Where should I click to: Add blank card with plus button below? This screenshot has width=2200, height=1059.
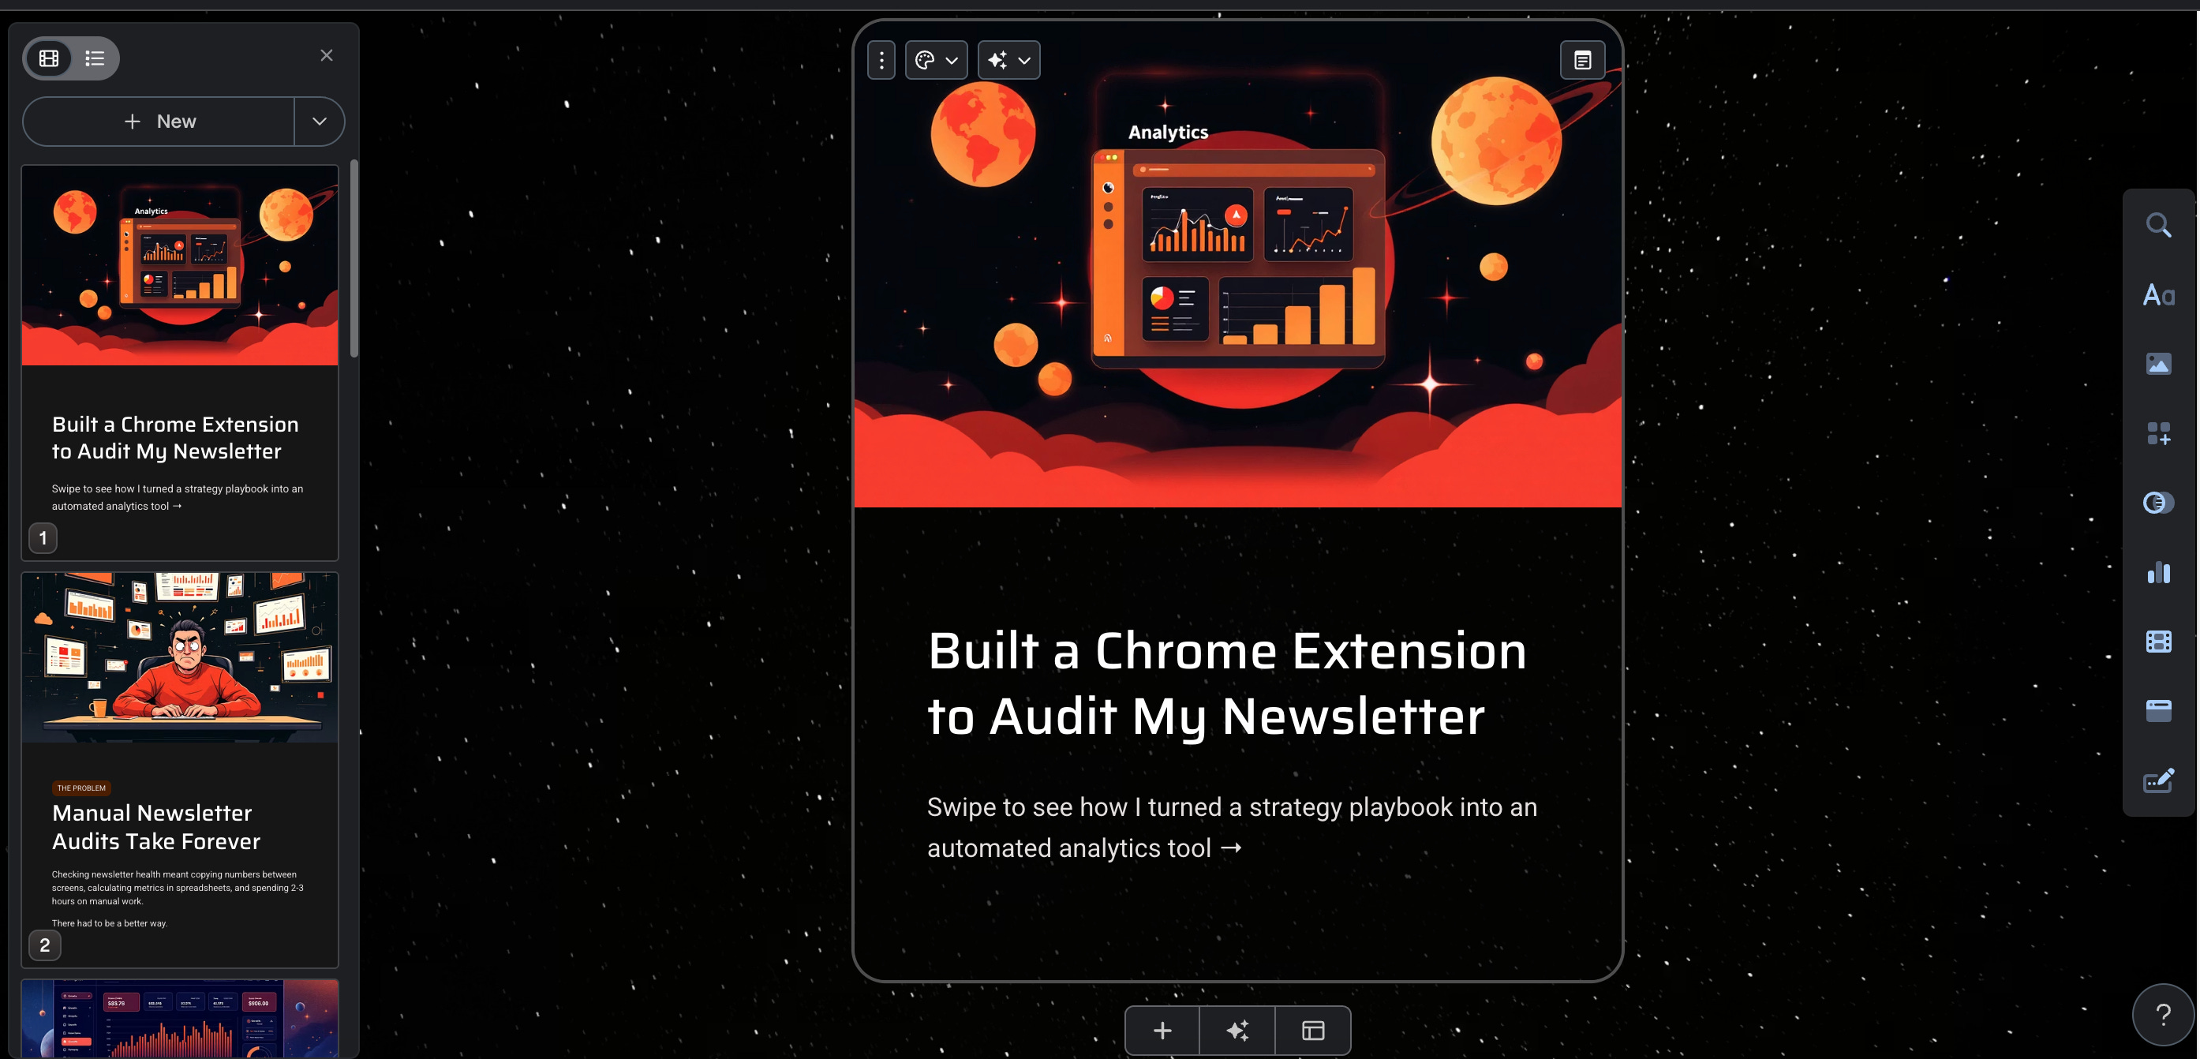pyautogui.click(x=1162, y=1031)
